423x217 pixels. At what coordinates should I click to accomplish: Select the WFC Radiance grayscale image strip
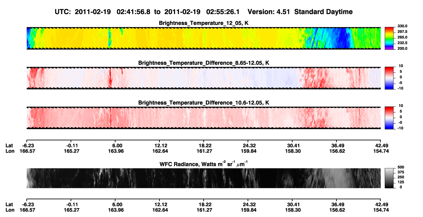pos(203,178)
